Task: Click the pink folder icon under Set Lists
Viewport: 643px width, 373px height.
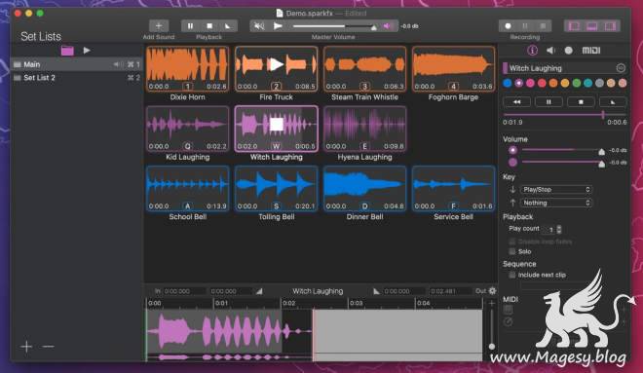Action: (67, 51)
